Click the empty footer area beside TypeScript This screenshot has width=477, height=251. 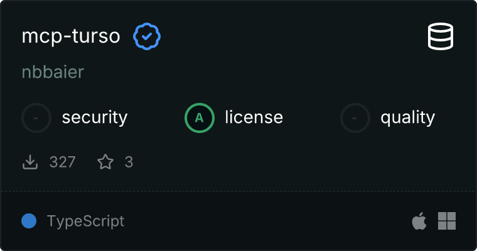264,221
